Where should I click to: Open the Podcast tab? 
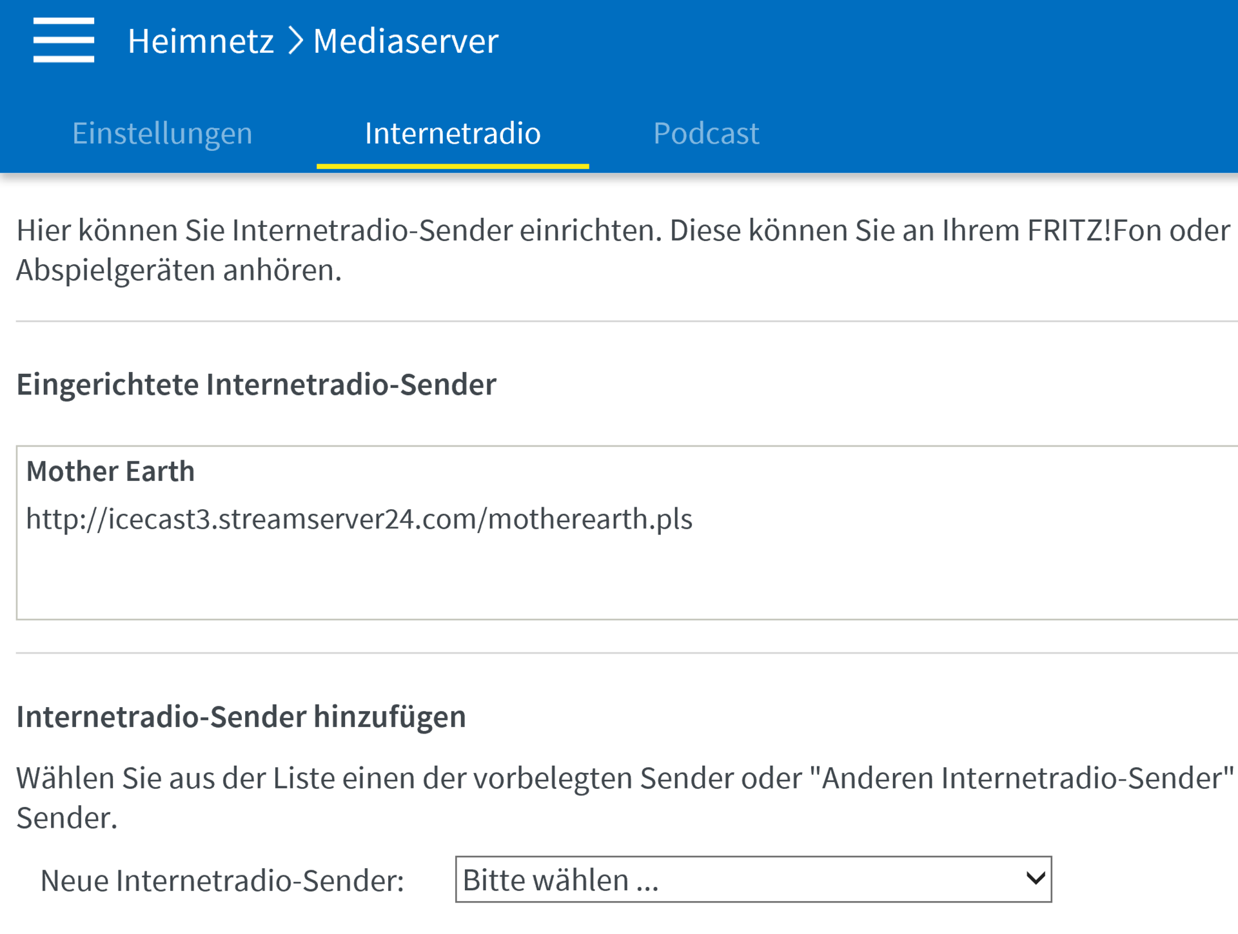(x=705, y=133)
